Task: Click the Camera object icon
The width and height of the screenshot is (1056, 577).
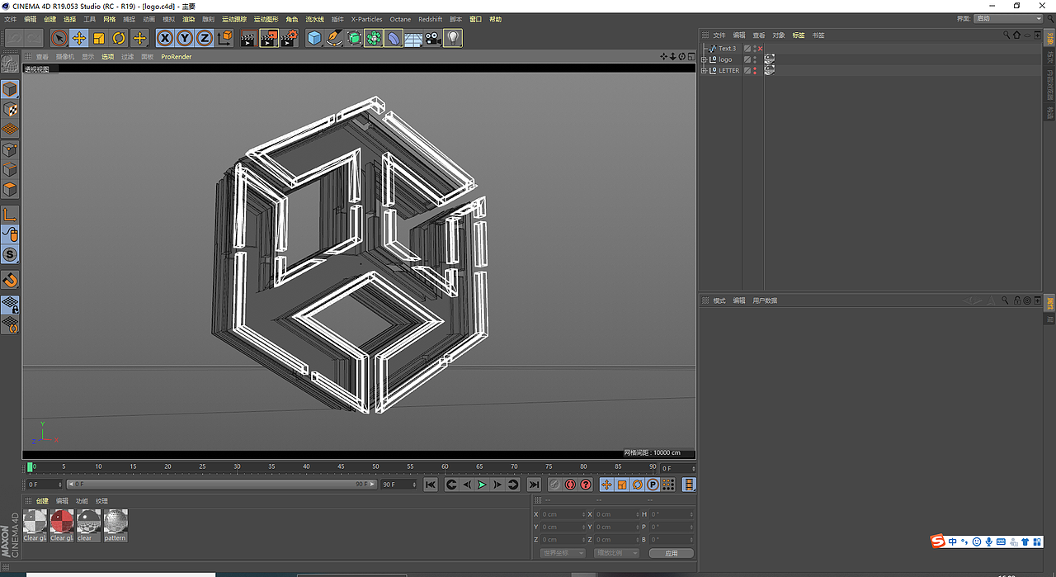Action: (433, 38)
